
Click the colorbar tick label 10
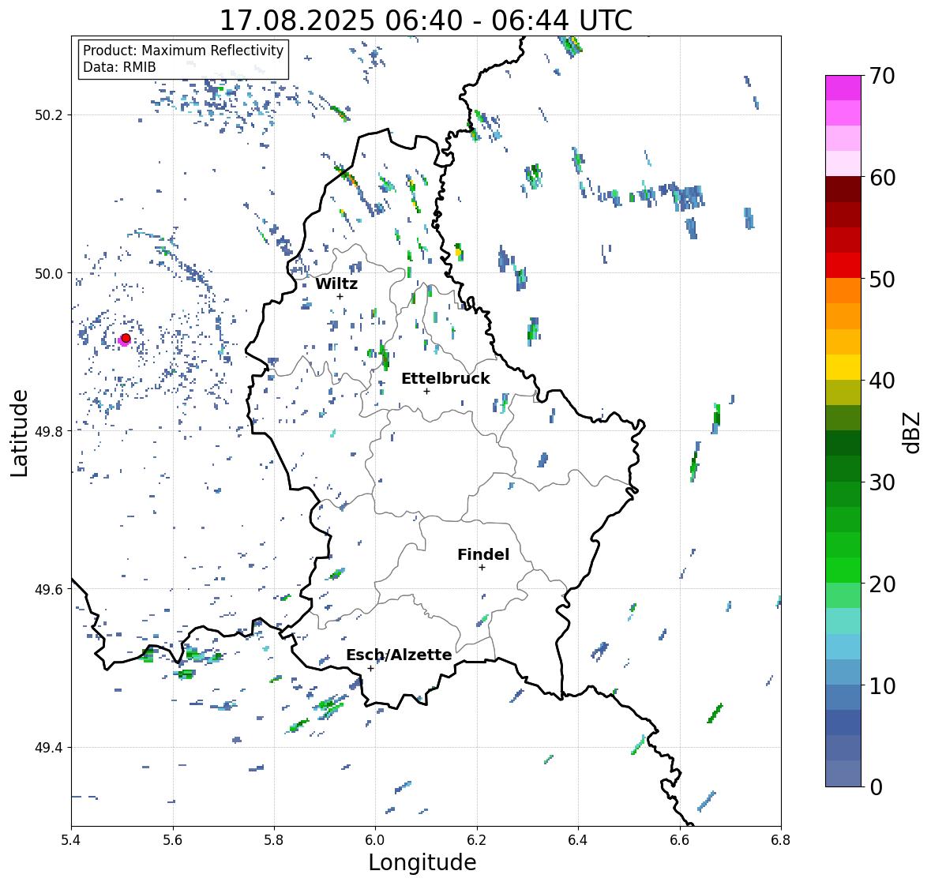click(882, 685)
